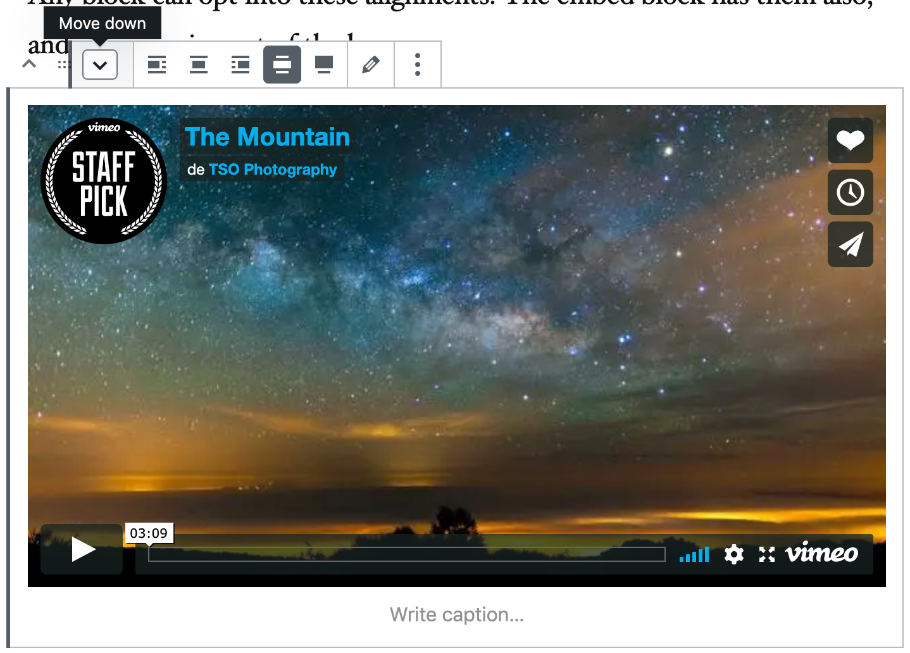Screen dimensions: 910x653
Task: Click the Vimeo logo in player
Action: click(x=821, y=554)
